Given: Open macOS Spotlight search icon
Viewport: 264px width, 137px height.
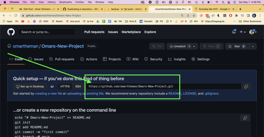Looking at the screenshot, I should 223,2.
